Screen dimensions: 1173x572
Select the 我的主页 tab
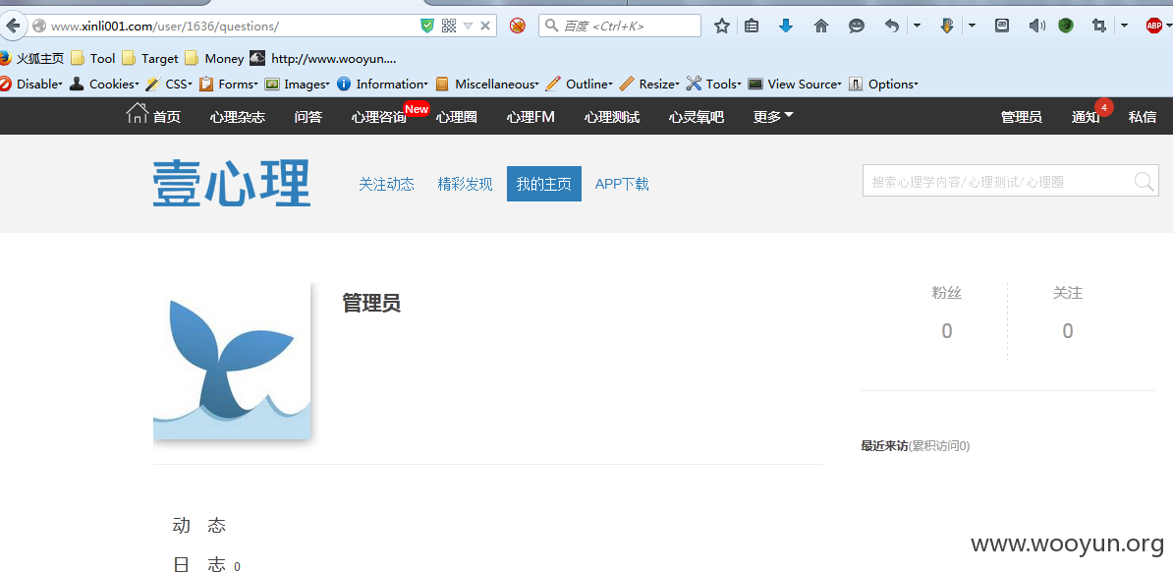click(544, 184)
